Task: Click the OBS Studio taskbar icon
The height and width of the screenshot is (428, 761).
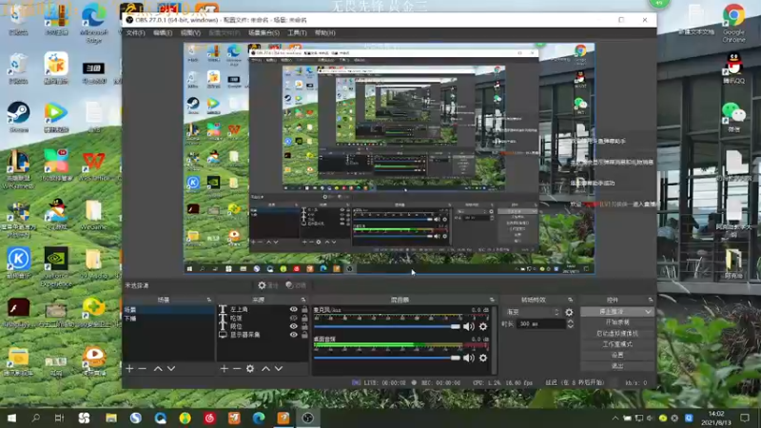Action: tap(307, 418)
